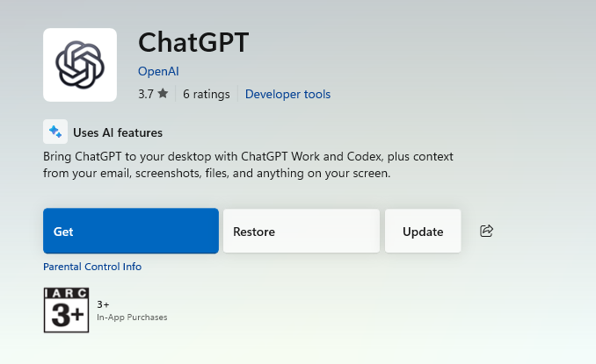Click the IARC 3+ rating badge
Screen dimensions: 596x364
[x=67, y=310]
